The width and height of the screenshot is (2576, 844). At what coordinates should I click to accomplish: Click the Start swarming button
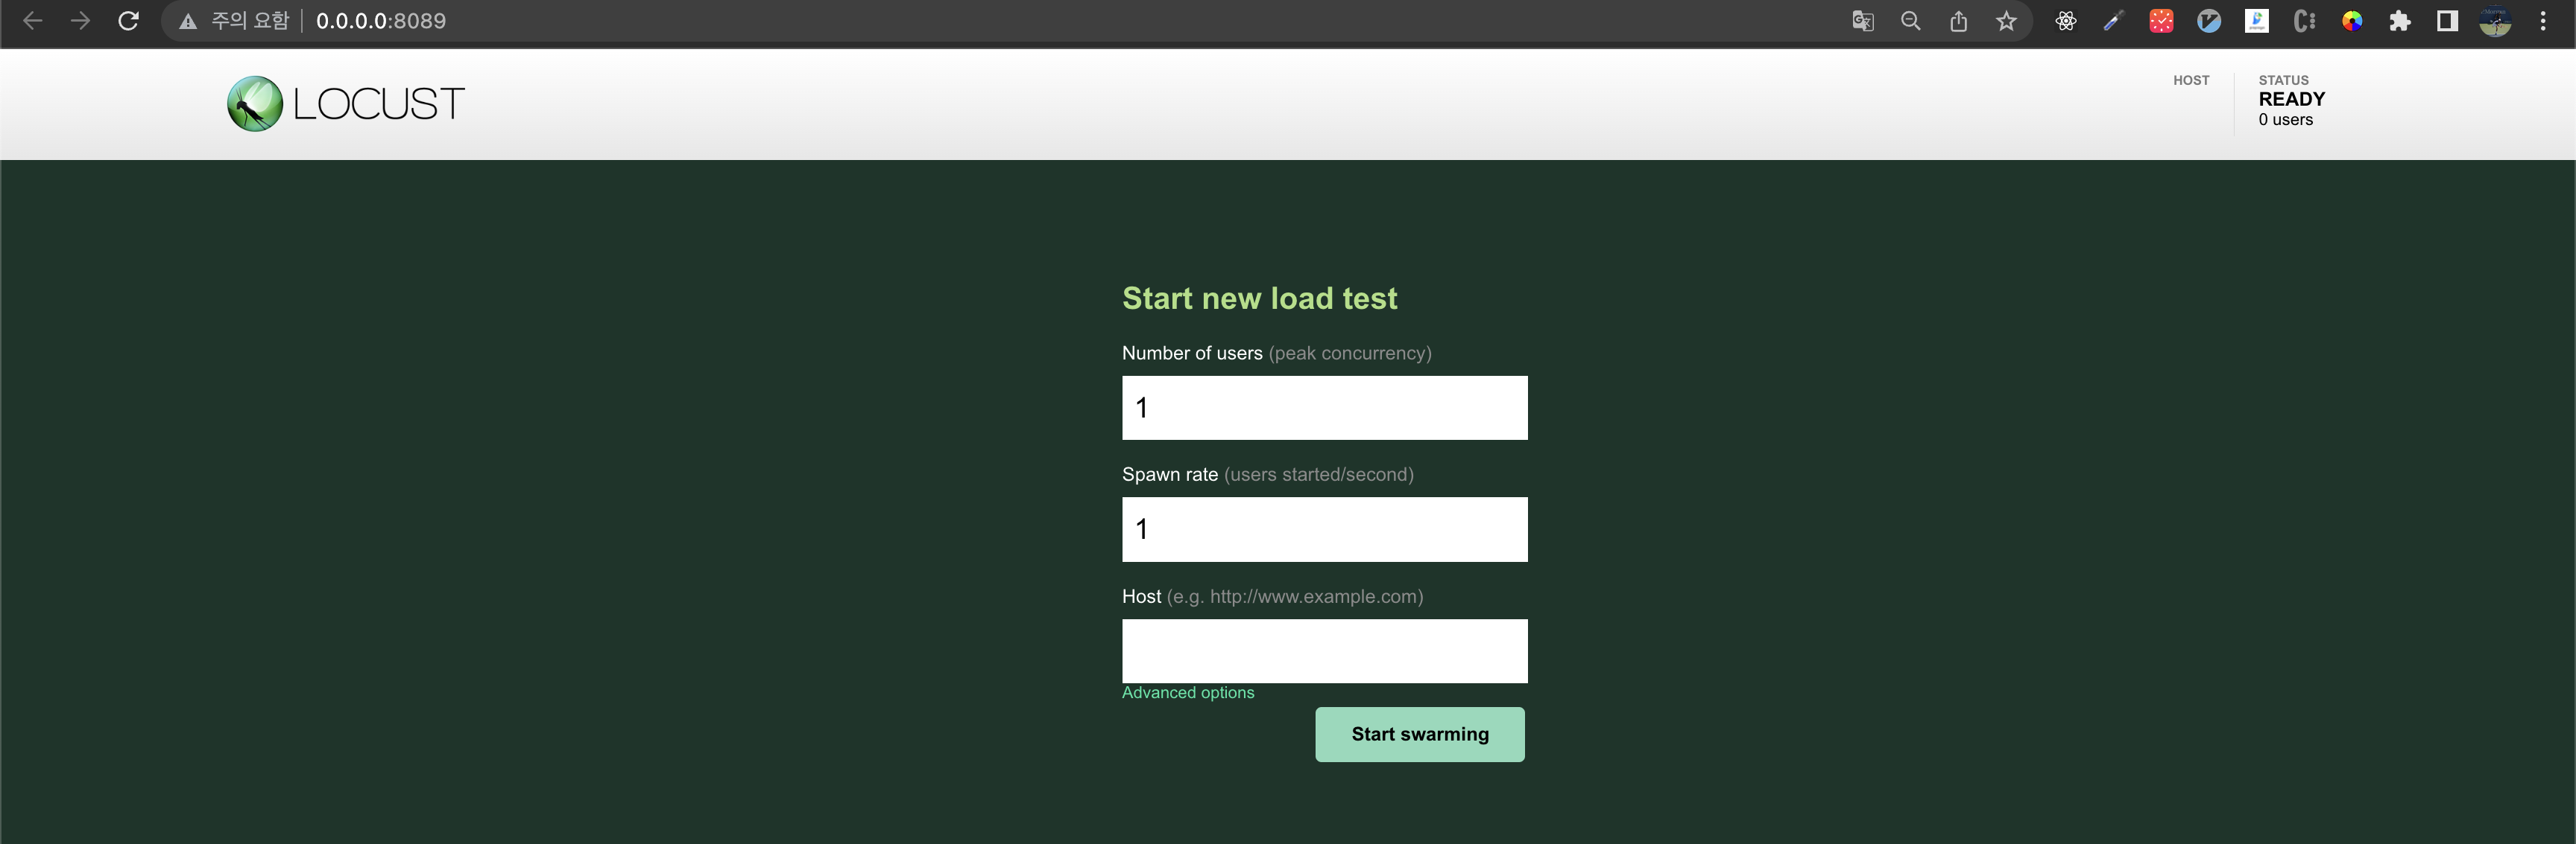tap(1420, 734)
